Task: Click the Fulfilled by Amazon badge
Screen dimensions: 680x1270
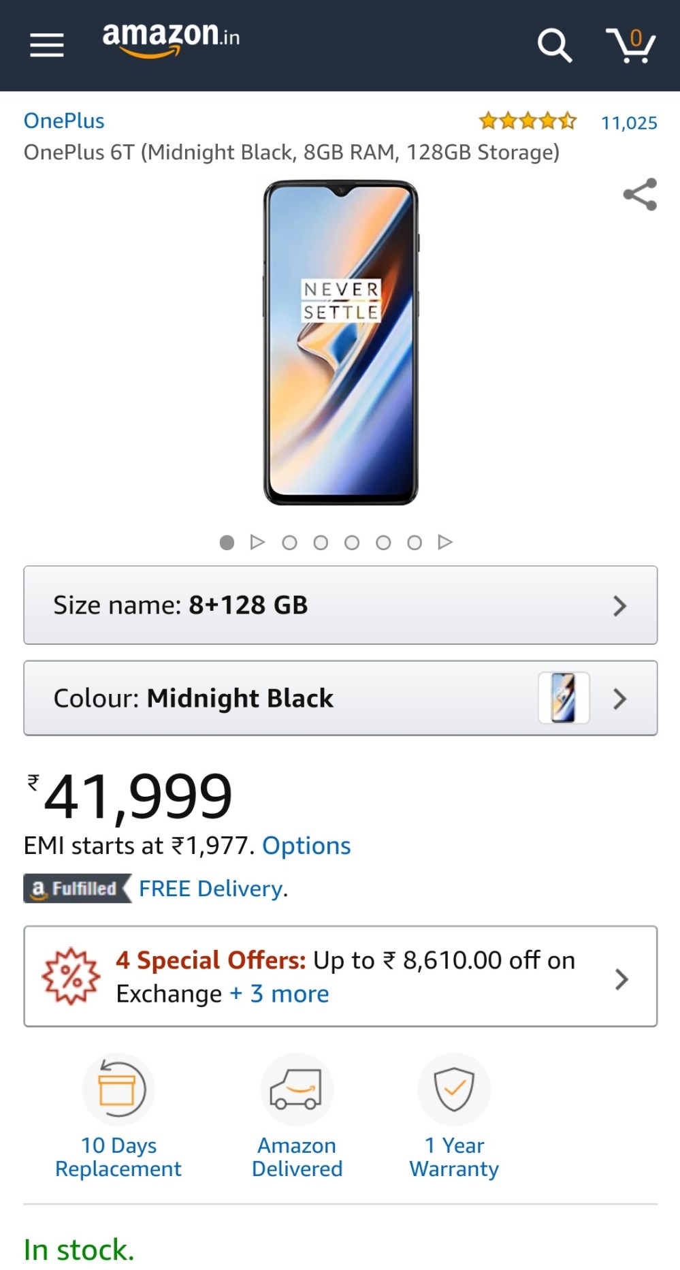Action: point(75,889)
